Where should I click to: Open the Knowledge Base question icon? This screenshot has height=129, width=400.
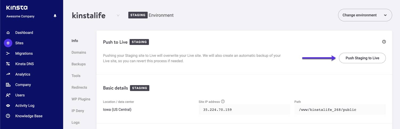(8, 116)
